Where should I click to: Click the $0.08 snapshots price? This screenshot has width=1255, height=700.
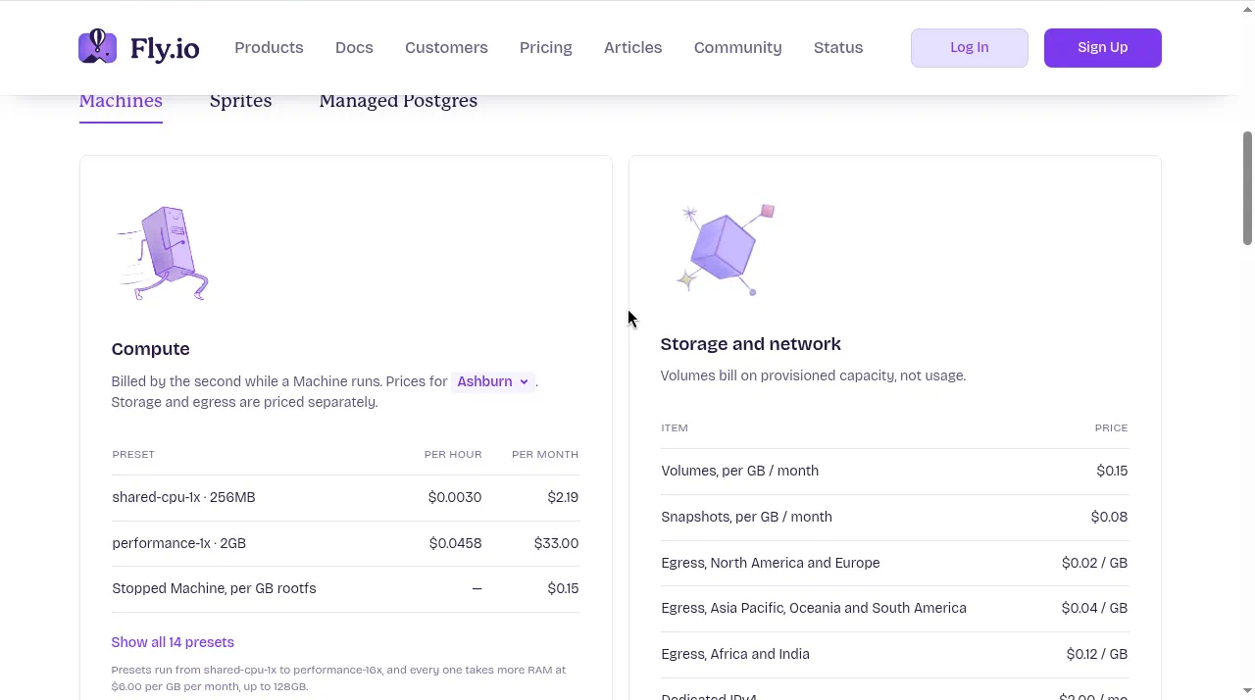click(1109, 517)
